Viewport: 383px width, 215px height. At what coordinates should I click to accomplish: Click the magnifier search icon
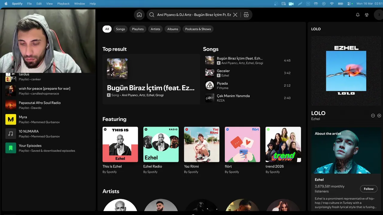click(152, 15)
